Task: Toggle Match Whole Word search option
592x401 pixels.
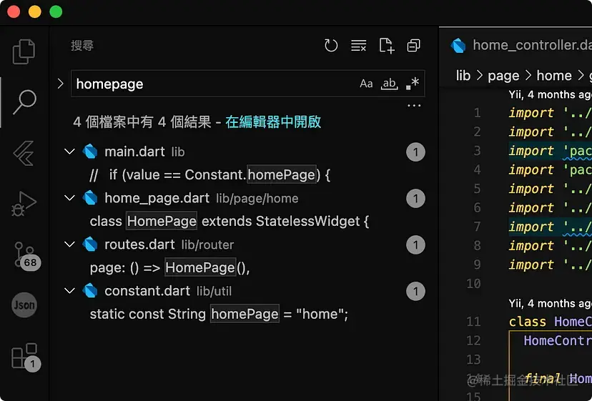Action: pyautogui.click(x=389, y=84)
